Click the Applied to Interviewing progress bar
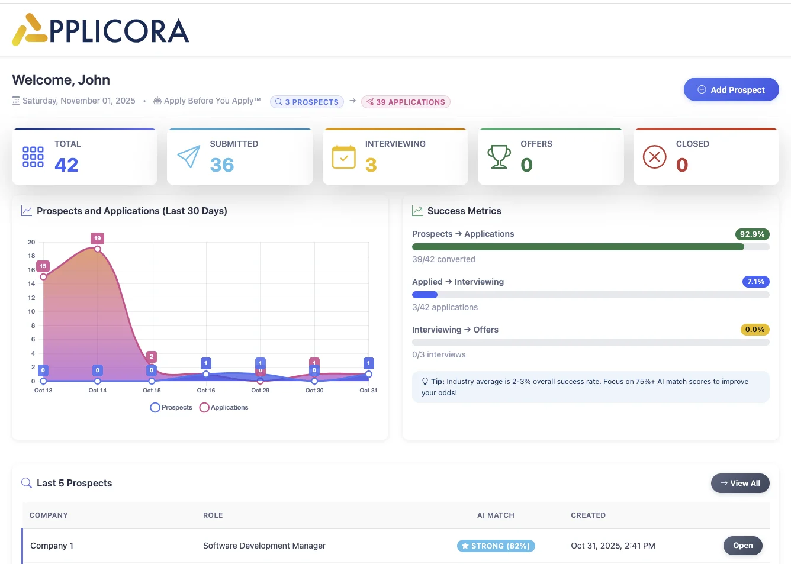 pyautogui.click(x=590, y=294)
